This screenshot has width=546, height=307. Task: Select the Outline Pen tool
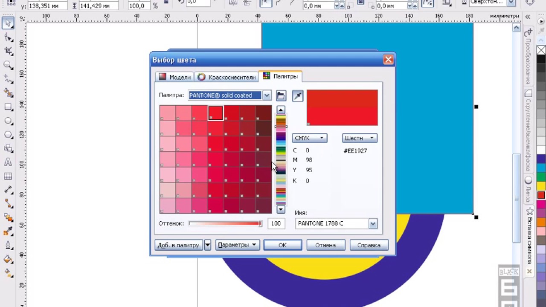(x=8, y=245)
